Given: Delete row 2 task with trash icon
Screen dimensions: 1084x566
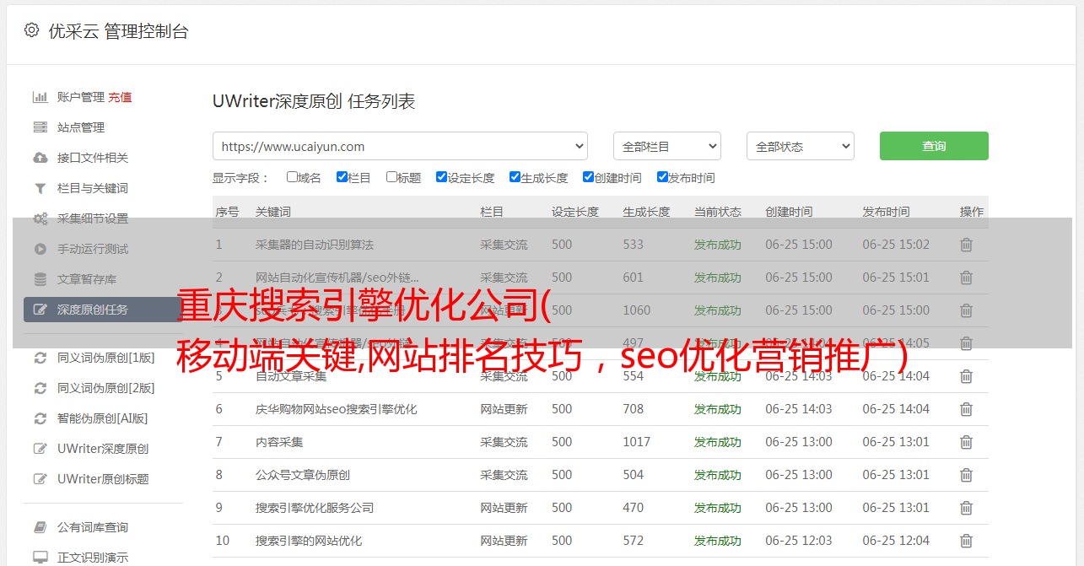Looking at the screenshot, I should 967,278.
